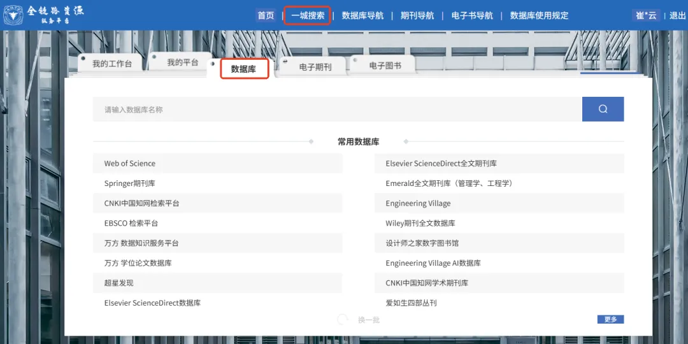Open the 一城搜索 navigation item
This screenshot has width=688, height=344.
tap(308, 15)
